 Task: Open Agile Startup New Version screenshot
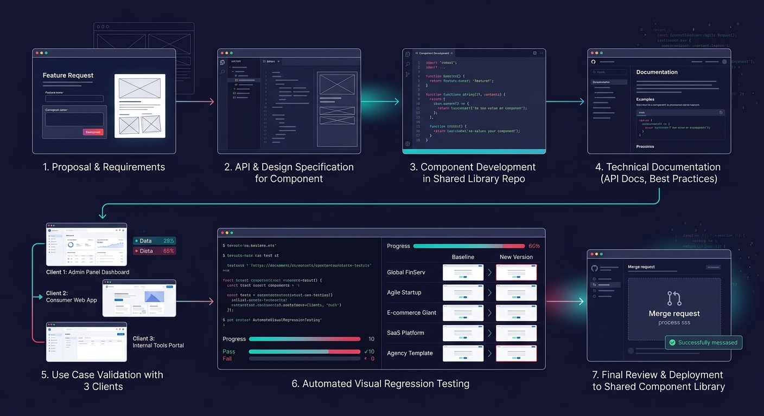click(517, 292)
